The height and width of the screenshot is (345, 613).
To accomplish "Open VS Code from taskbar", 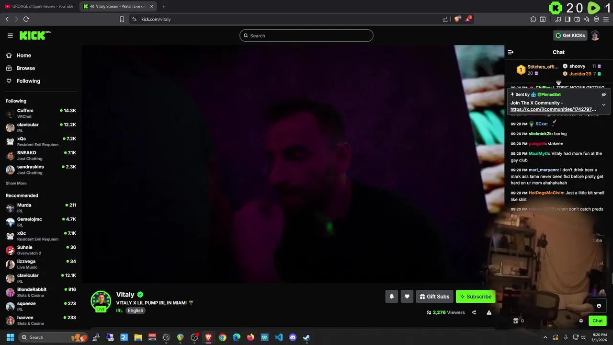I will 279,337.
